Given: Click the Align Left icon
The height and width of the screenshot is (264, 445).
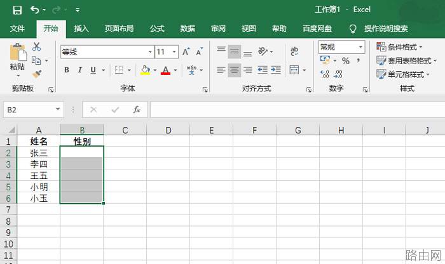Looking at the screenshot, I should point(221,70).
